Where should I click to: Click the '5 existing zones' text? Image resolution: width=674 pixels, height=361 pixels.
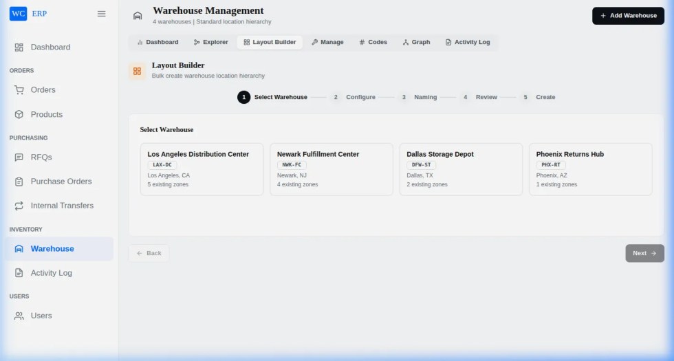tap(168, 184)
